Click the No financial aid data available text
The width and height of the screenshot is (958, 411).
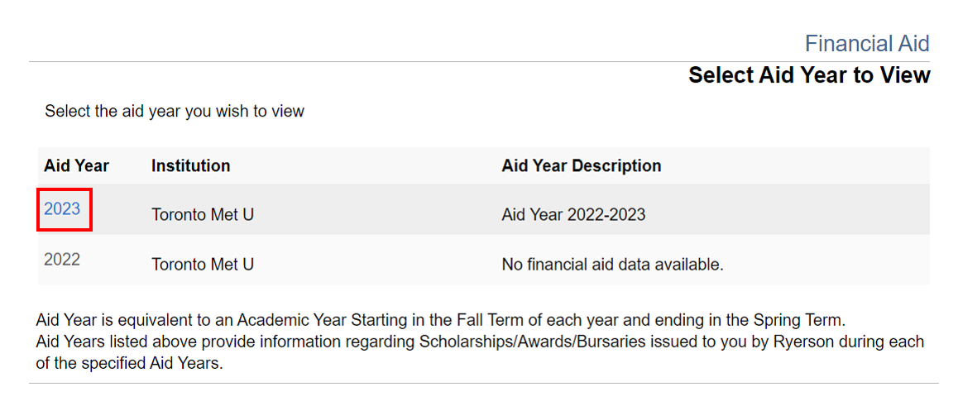tap(612, 265)
